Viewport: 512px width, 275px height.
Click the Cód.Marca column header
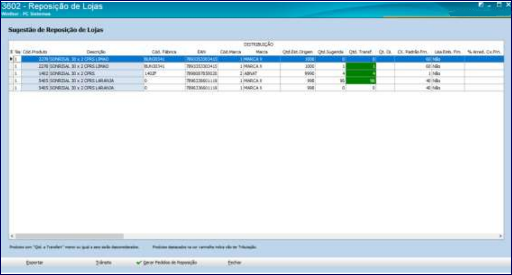(x=231, y=52)
